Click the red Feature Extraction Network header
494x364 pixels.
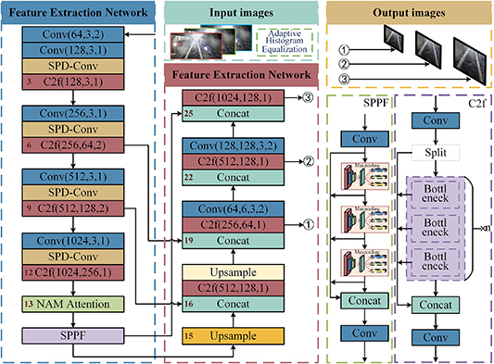point(241,75)
